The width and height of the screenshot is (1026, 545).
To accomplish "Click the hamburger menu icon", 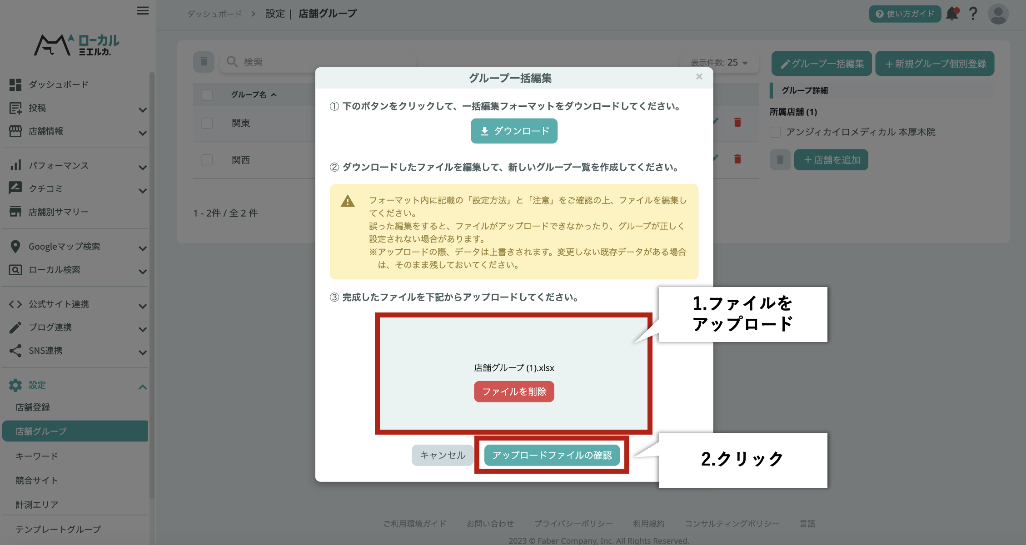I will 142,11.
